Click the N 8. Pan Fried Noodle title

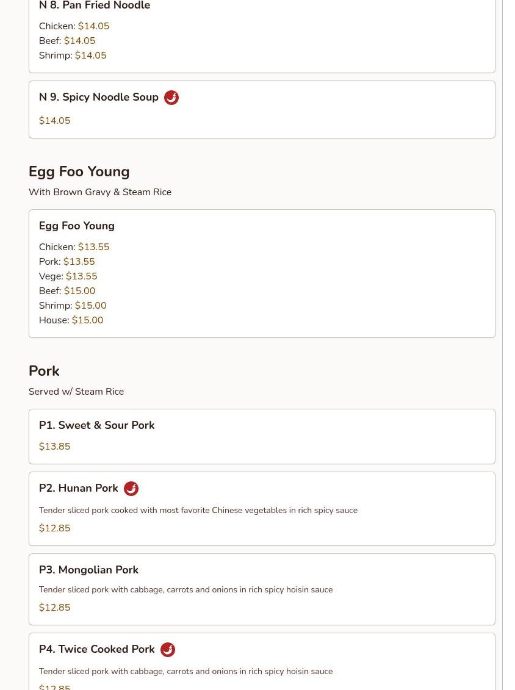tap(95, 5)
